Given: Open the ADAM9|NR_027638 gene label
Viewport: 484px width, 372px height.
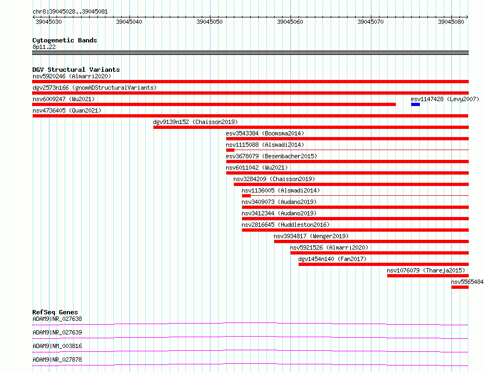Looking at the screenshot, I should point(57,319).
